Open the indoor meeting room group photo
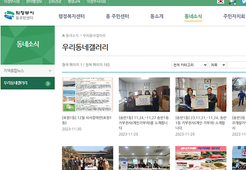 coord(145,158)
